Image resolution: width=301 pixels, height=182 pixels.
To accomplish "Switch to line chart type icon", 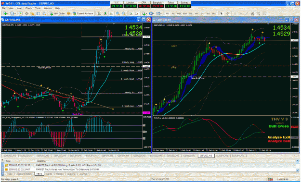I will coord(111,13).
